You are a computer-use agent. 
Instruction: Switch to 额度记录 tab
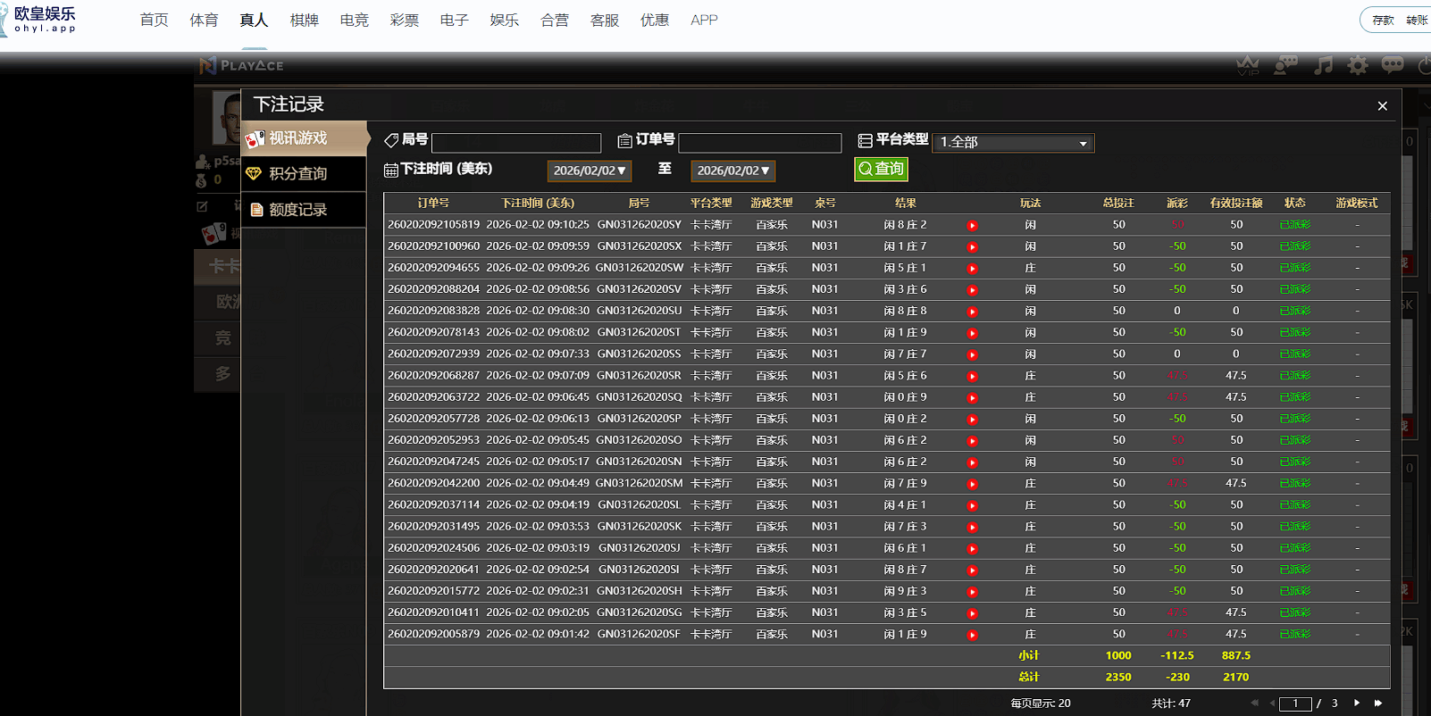click(298, 210)
